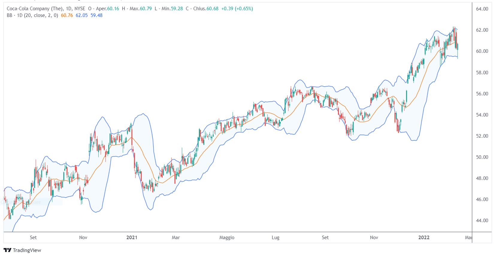Image resolution: width=496 pixels, height=255 pixels.
Task: Click the 64.00 price axis label
Action: coord(482,9)
